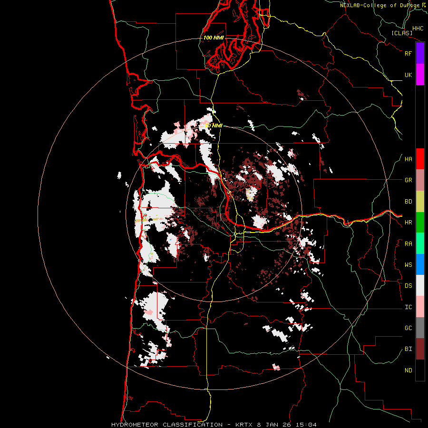Select the yellow BD legend swatch
Image resolution: width=428 pixels, height=428 pixels.
point(420,201)
